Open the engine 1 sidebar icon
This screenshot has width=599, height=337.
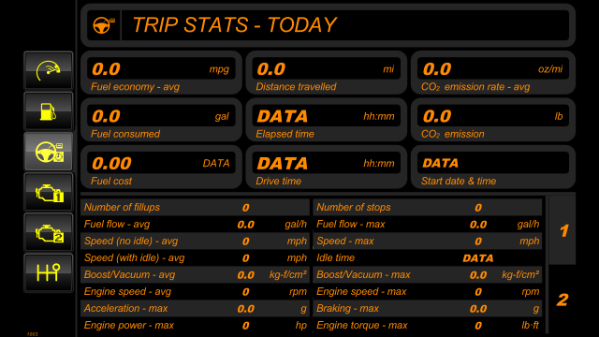click(x=48, y=192)
